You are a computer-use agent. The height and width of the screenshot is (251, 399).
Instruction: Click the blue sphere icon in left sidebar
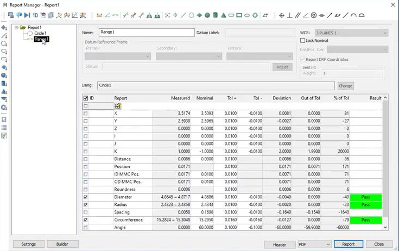(x=4, y=76)
